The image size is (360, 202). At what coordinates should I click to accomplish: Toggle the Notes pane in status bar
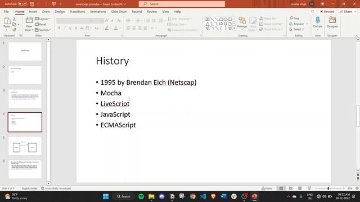click(x=267, y=189)
